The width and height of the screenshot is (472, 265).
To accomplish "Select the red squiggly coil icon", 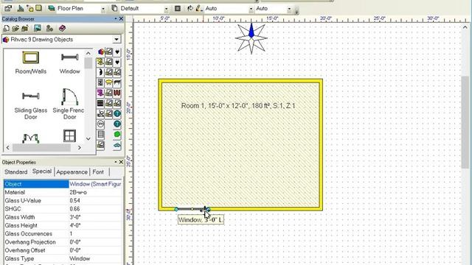I will [x=117, y=93].
